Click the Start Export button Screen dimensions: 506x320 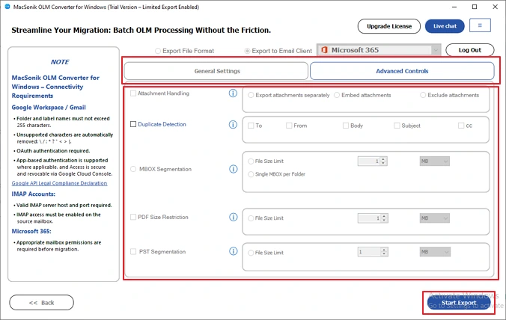[459, 303]
